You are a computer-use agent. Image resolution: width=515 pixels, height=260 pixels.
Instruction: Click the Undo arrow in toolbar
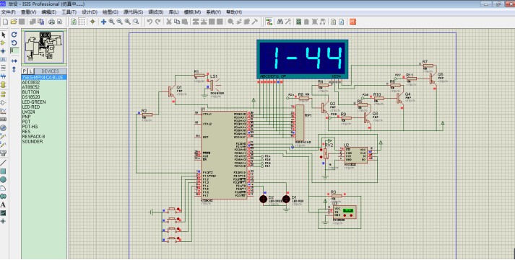150,22
